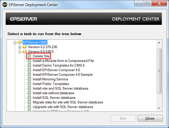Viewport: 169px width, 128px height.
Task: Click the vertical scrollbar thumb in the tree
Action: click(x=159, y=71)
